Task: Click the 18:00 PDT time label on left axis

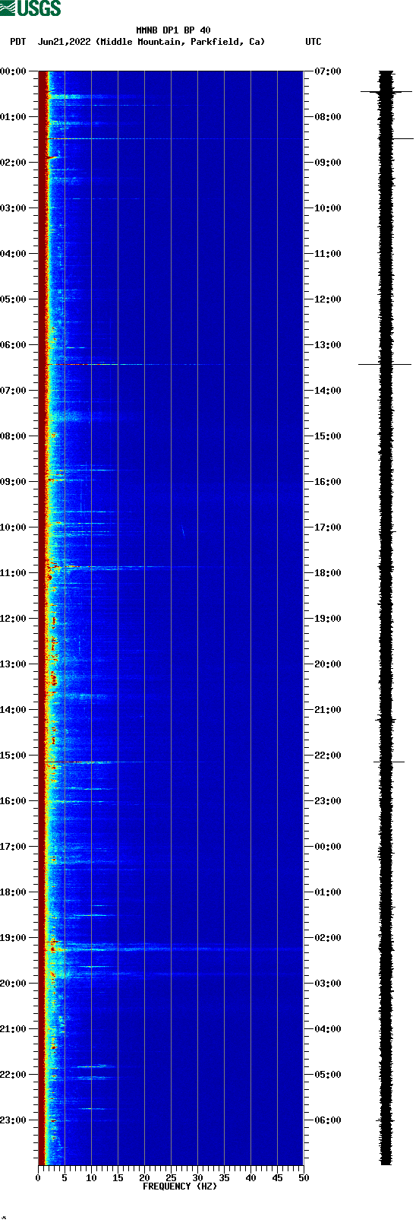Action: point(14,892)
